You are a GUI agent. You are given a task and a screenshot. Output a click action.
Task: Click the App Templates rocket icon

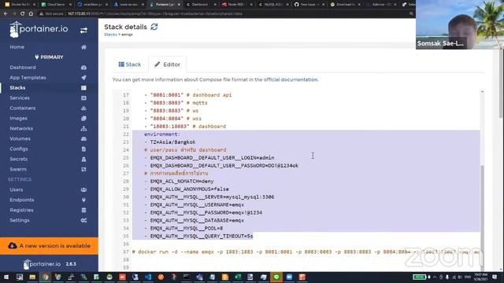click(83, 78)
